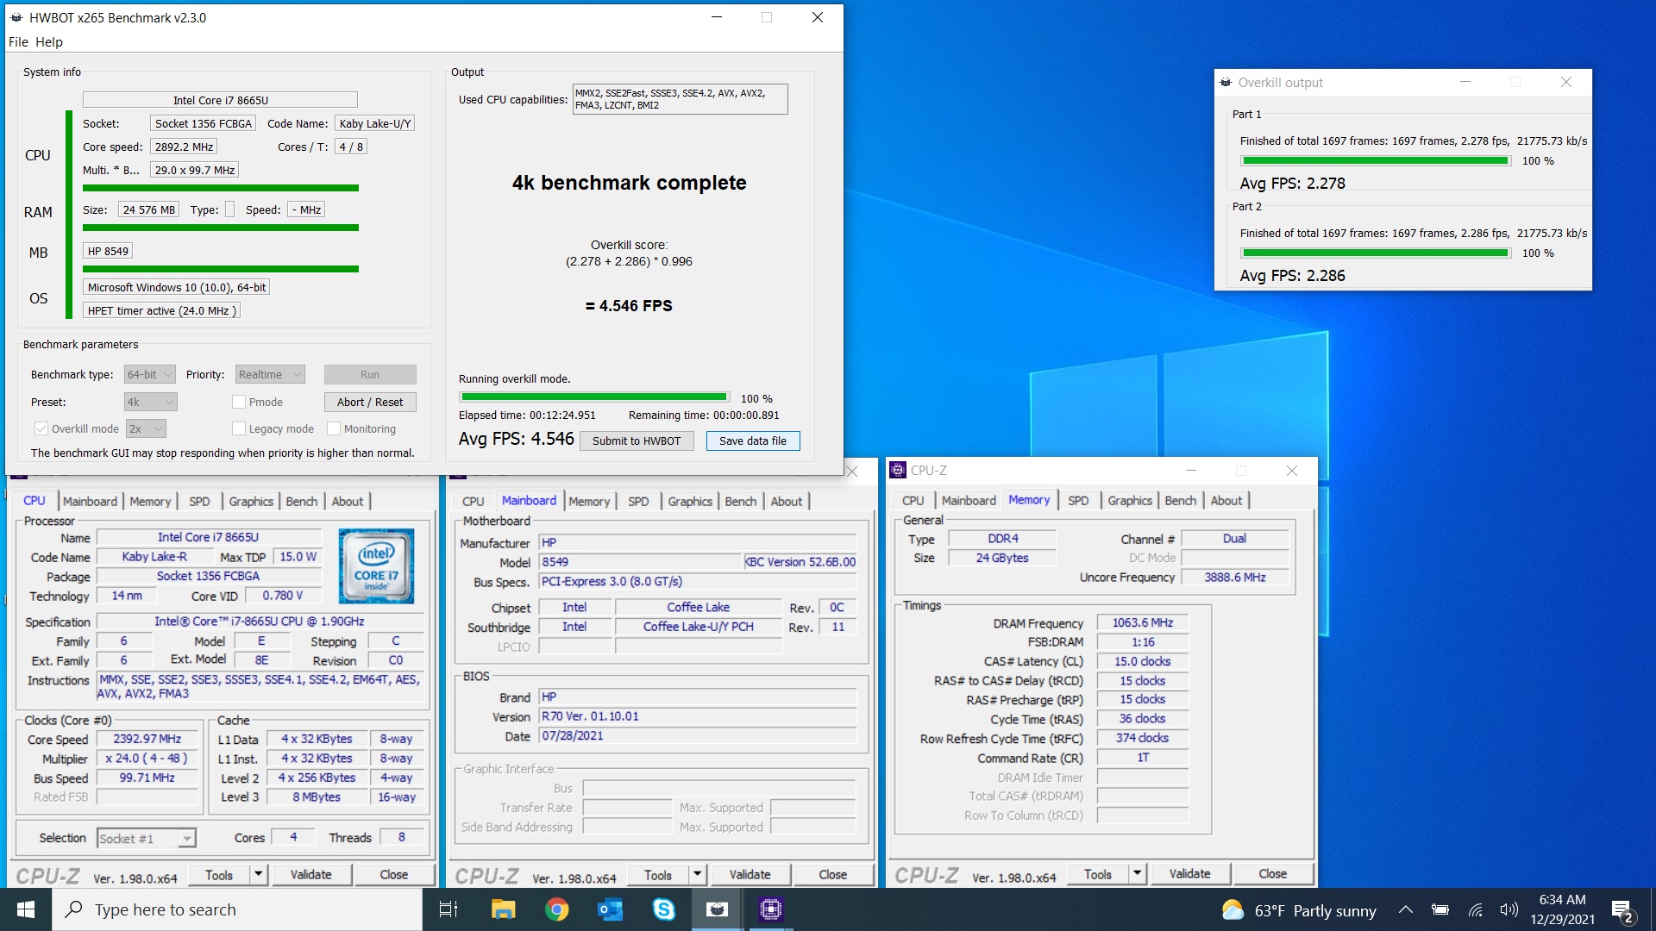Click the taskbar clock showing 6:34 AM

pos(1562,909)
